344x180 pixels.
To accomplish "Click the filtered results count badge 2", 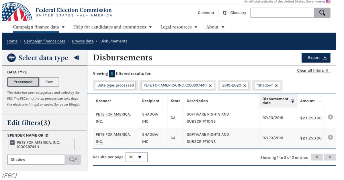I will (x=112, y=74).
